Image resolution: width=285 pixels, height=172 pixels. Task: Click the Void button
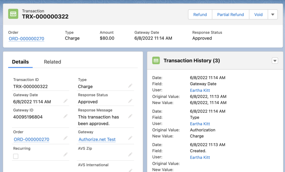pyautogui.click(x=258, y=14)
